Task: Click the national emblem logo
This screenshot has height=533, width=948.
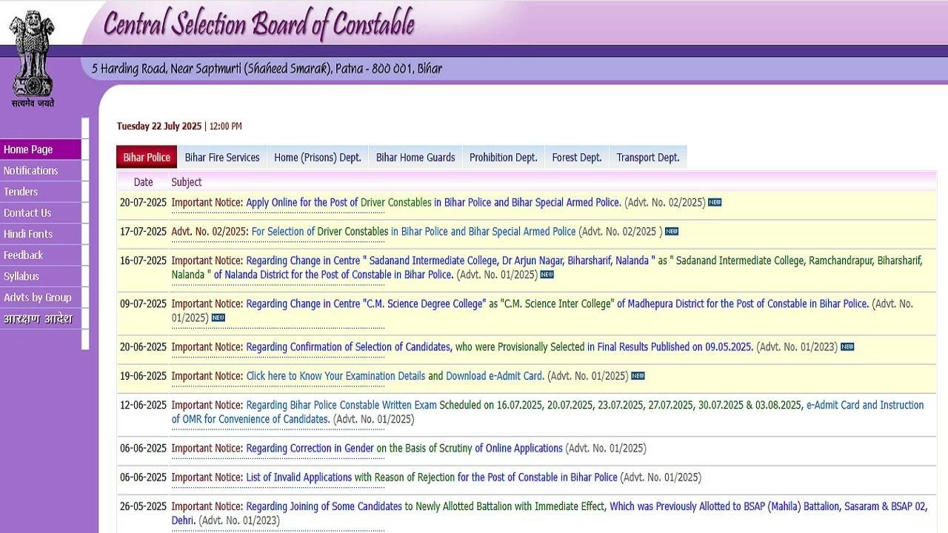Action: (x=33, y=58)
